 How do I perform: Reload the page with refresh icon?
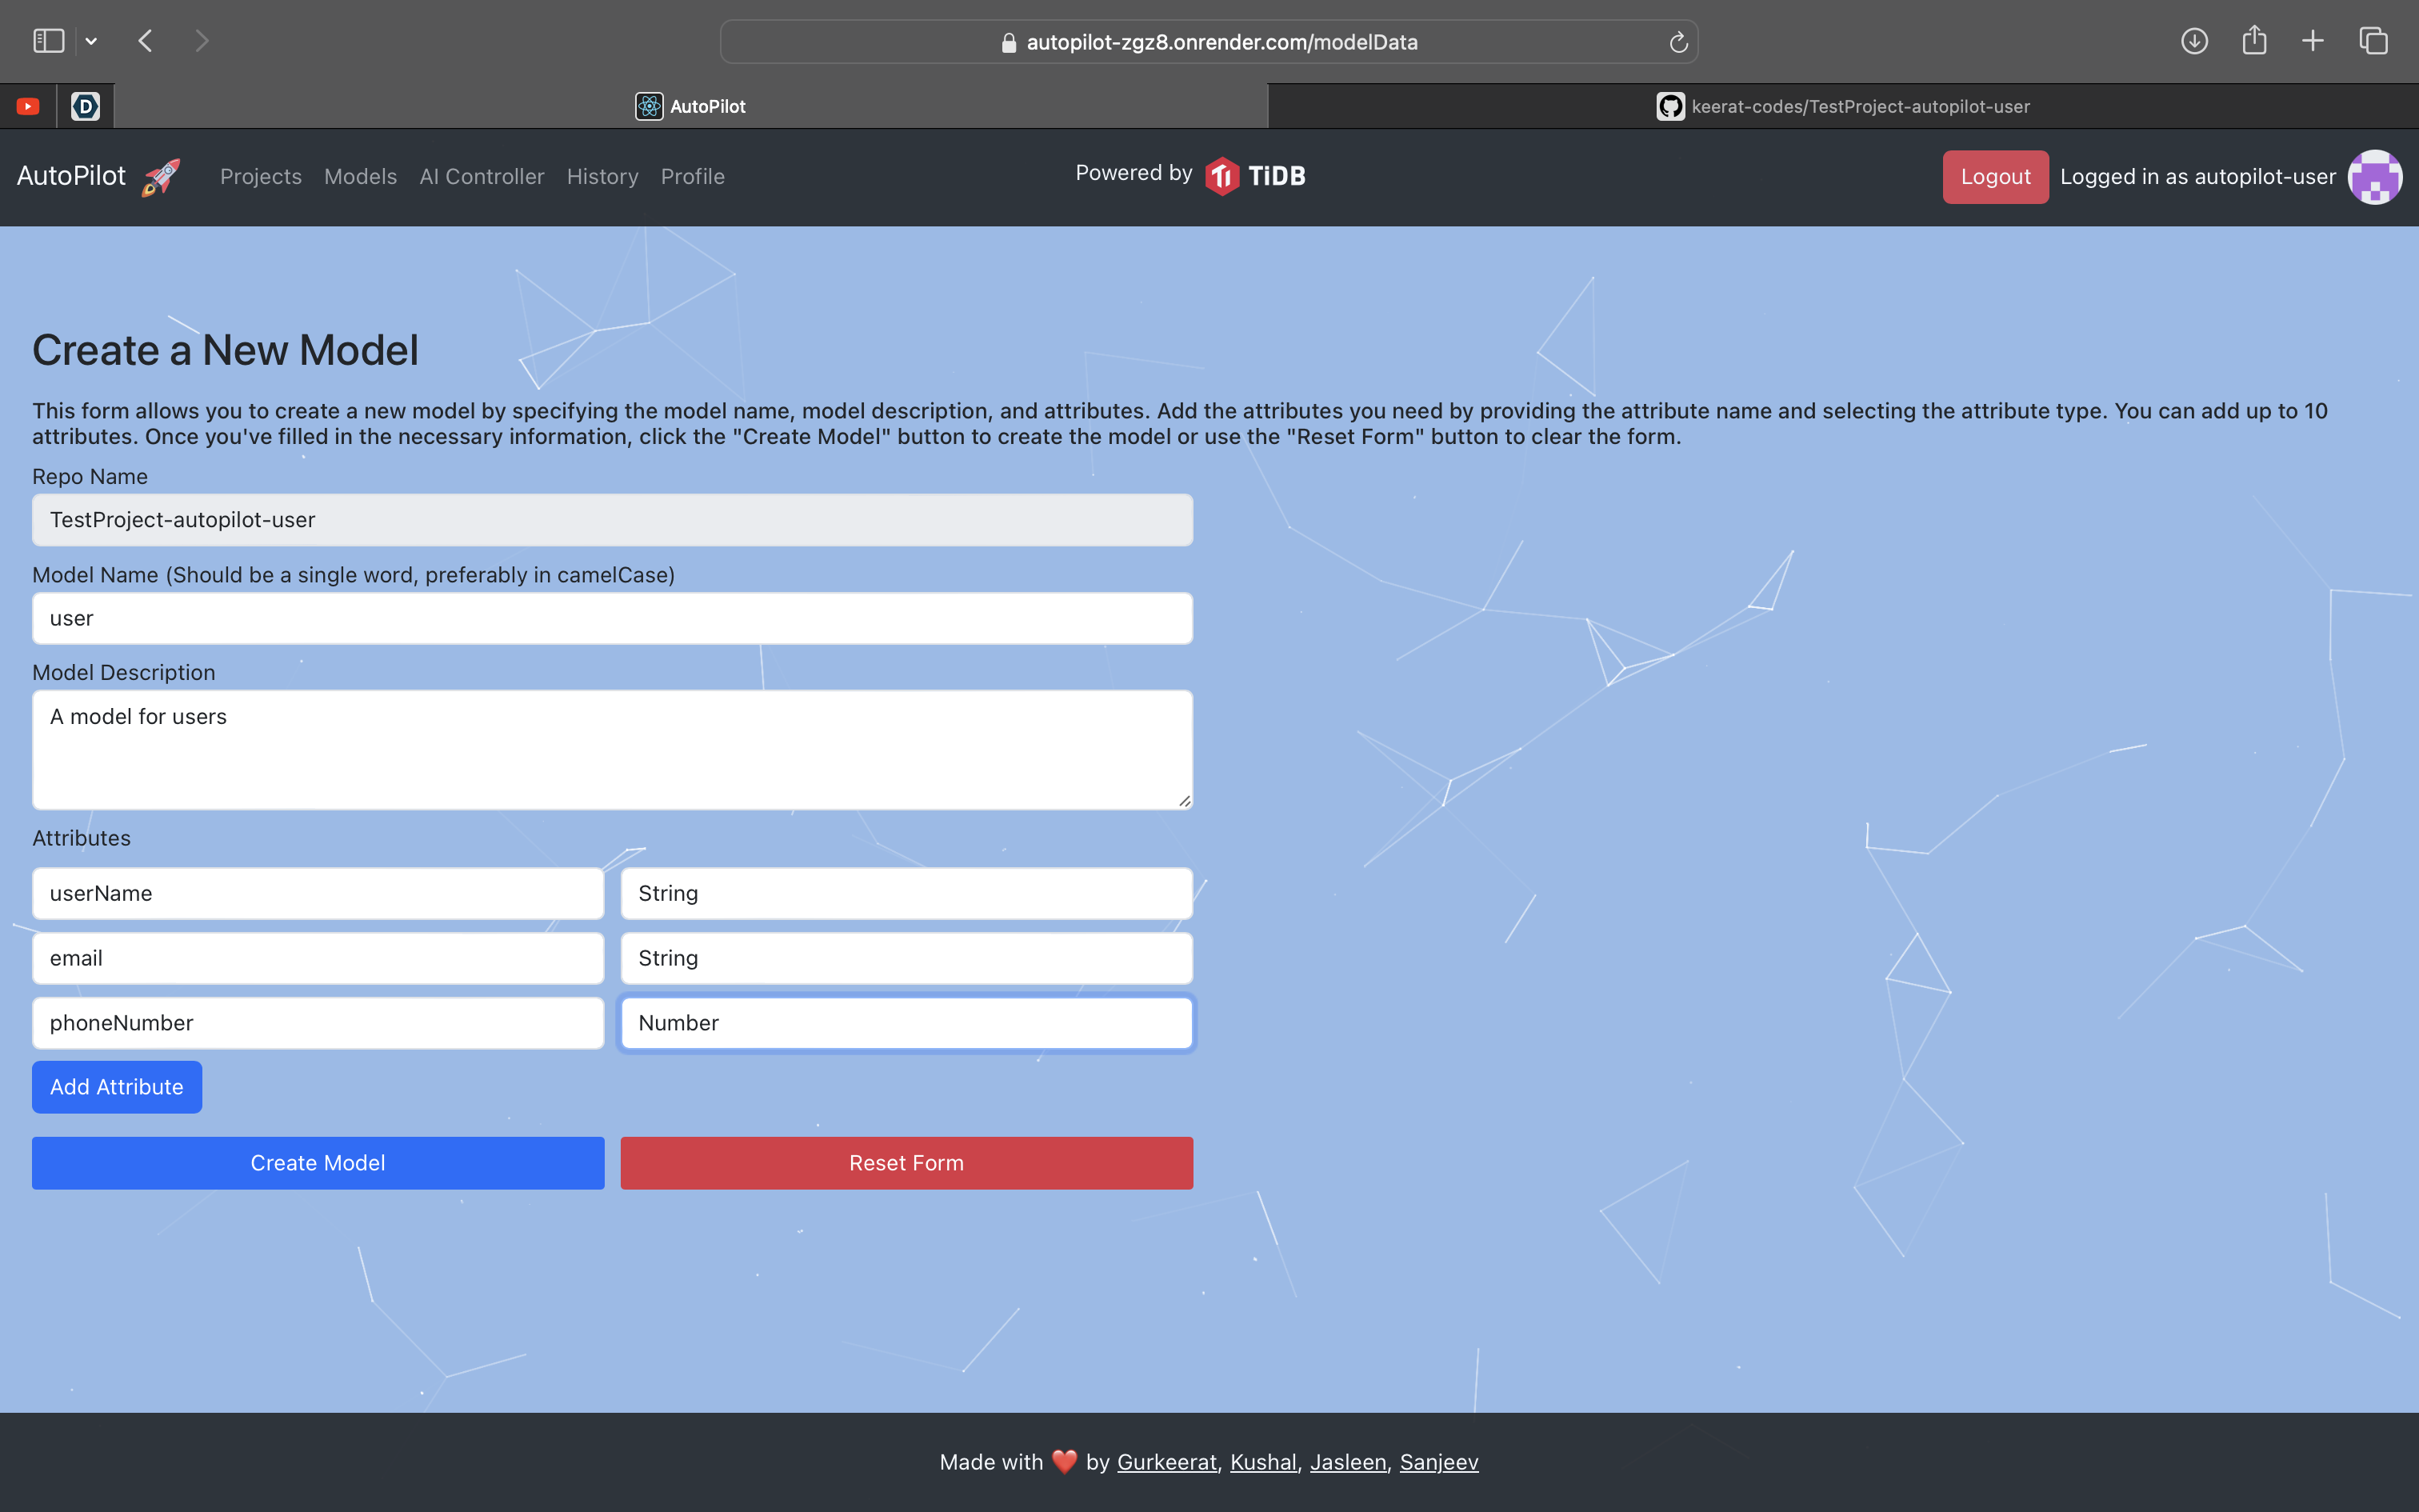[x=1678, y=42]
